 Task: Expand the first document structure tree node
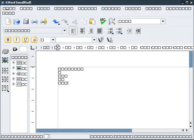[13, 62]
